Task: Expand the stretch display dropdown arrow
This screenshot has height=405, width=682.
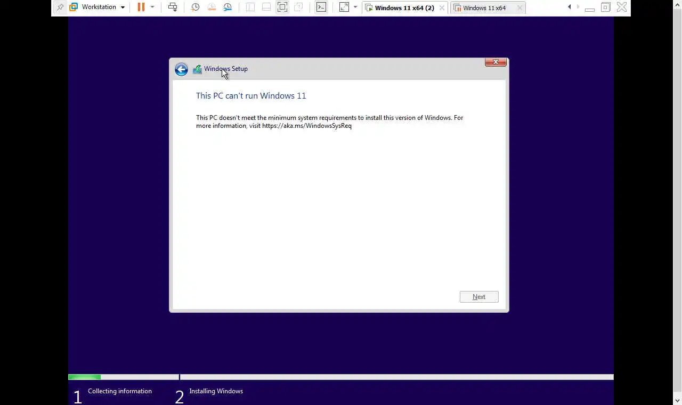Action: [x=355, y=7]
